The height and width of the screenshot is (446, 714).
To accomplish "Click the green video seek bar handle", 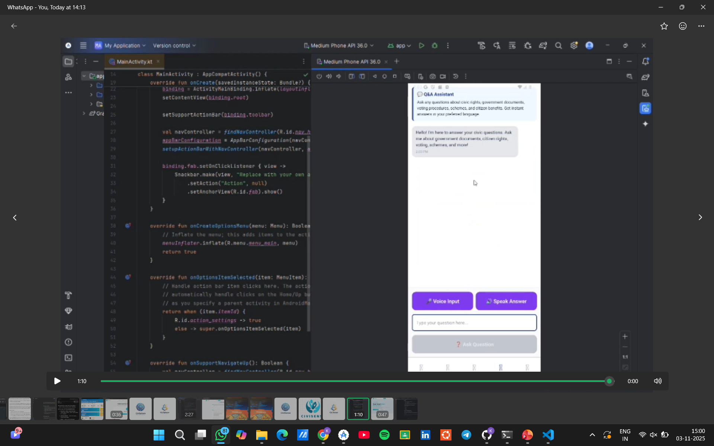I will tap(609, 381).
